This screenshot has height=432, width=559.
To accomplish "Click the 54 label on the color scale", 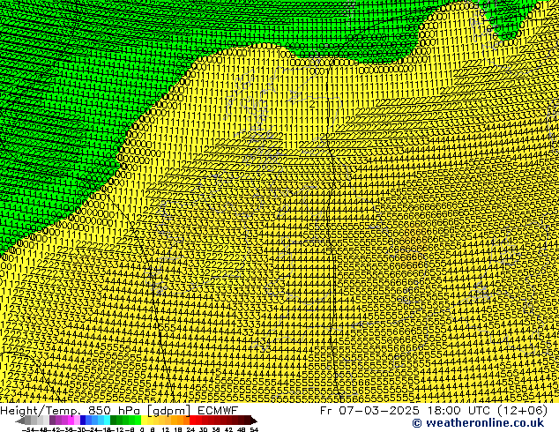I will click(254, 430).
